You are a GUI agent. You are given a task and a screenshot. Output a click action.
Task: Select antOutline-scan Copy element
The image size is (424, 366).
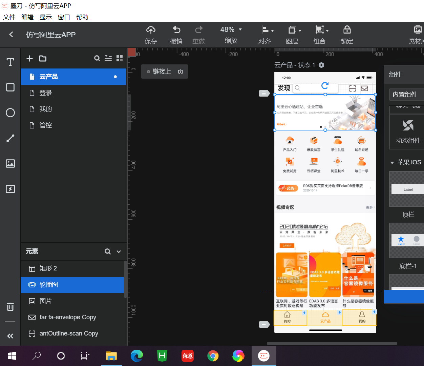click(x=72, y=333)
